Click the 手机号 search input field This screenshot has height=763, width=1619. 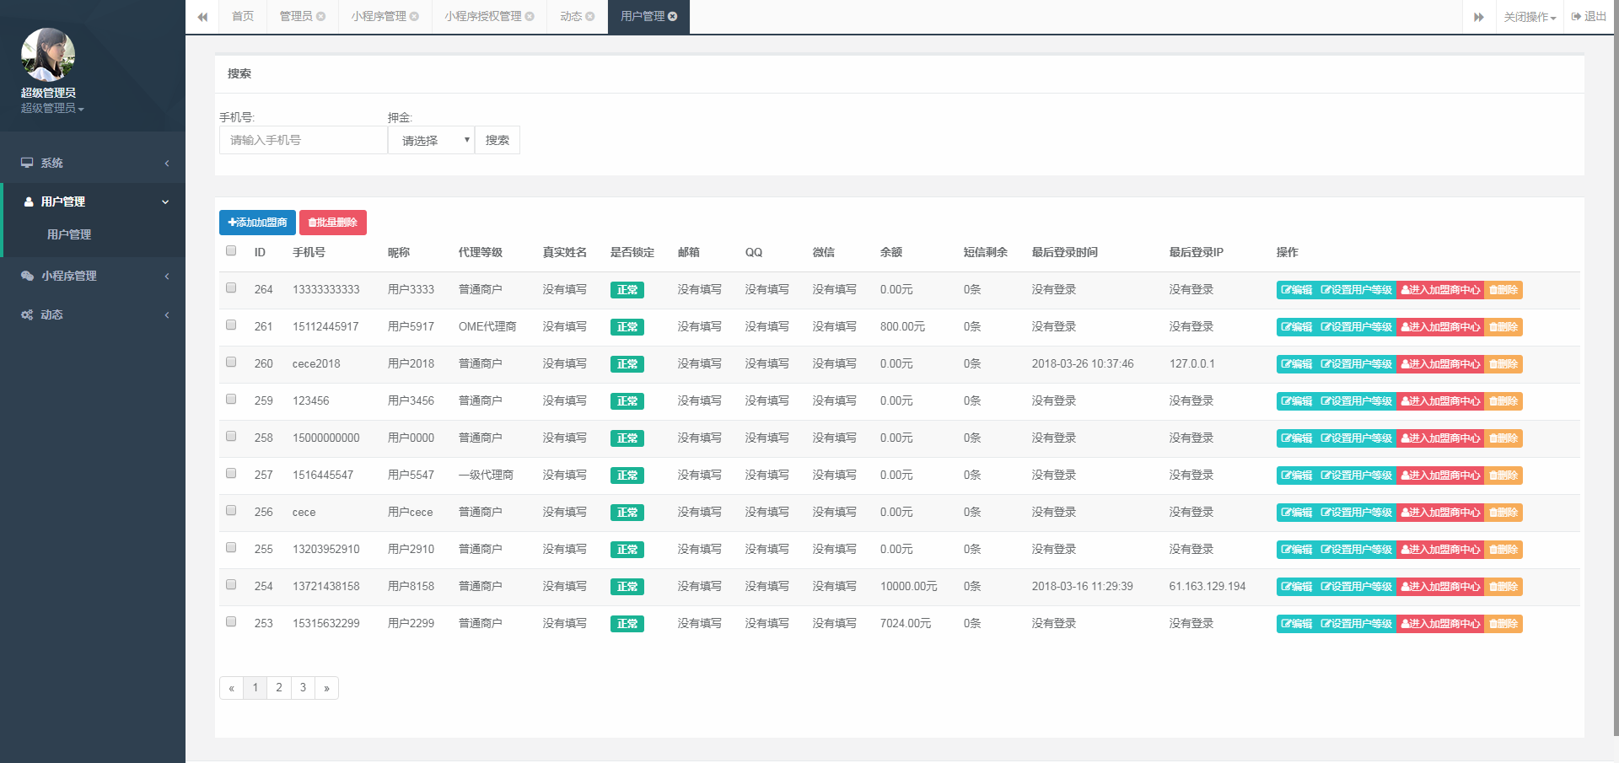[303, 140]
